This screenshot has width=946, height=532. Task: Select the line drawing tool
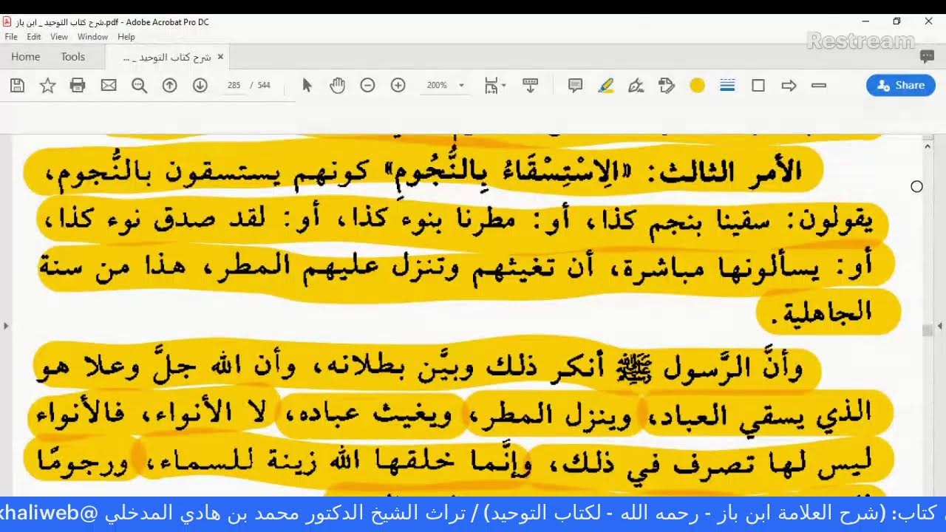818,86
